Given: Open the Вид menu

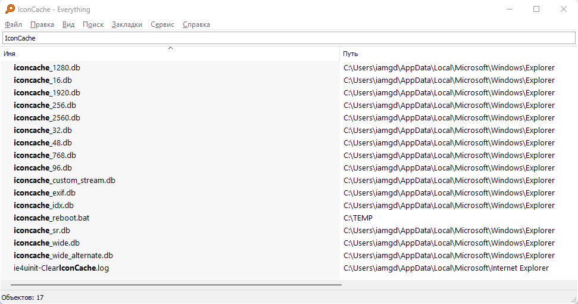Looking at the screenshot, I should pos(68,24).
